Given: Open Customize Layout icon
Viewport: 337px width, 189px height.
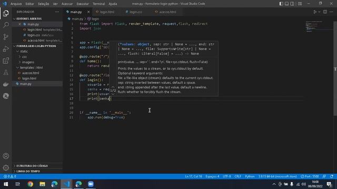Looking at the screenshot, I should [x=300, y=4].
